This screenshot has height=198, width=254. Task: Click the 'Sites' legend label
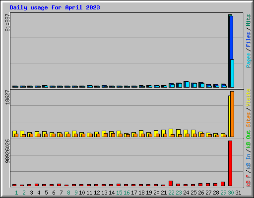(x=249, y=120)
